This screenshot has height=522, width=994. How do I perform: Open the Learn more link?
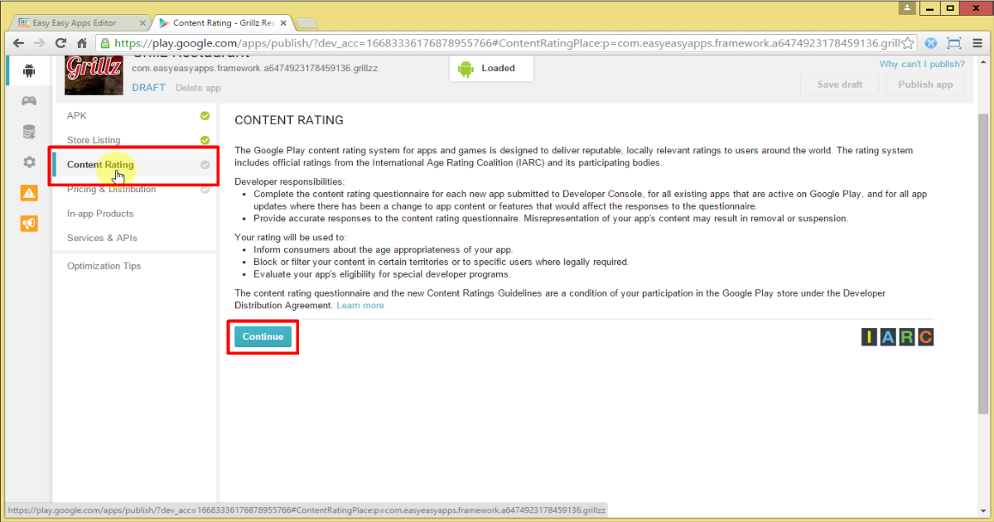point(360,305)
